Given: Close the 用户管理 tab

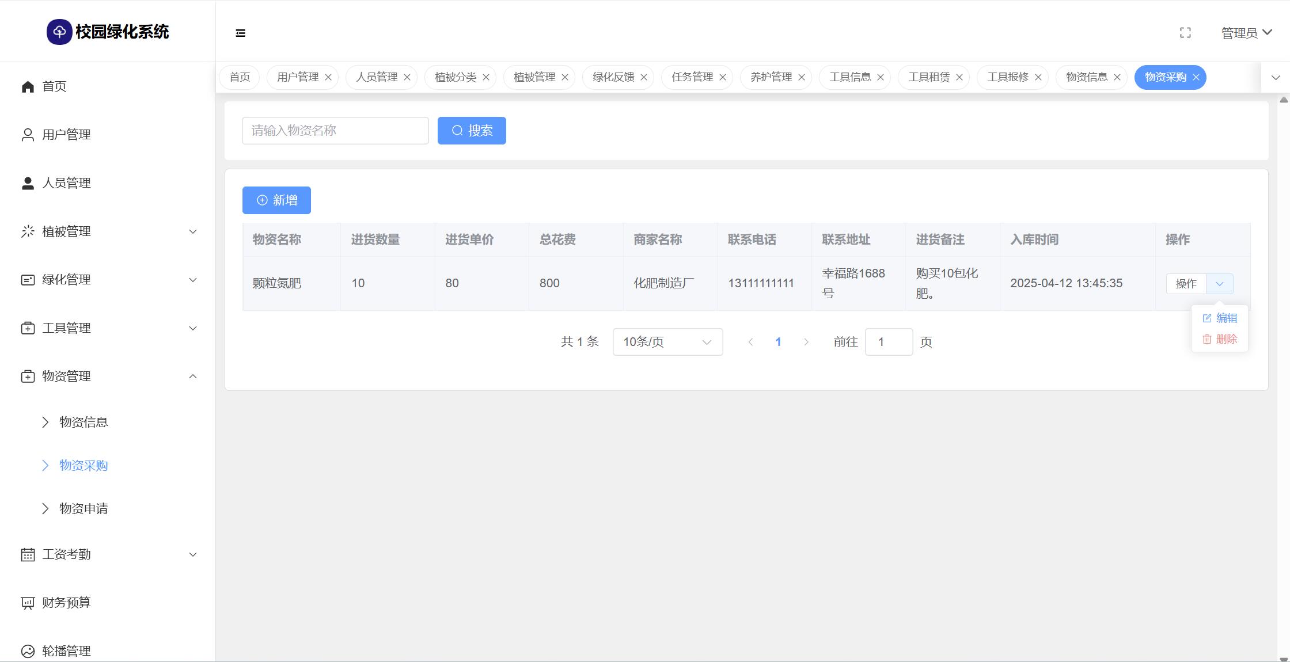Looking at the screenshot, I should 328,77.
